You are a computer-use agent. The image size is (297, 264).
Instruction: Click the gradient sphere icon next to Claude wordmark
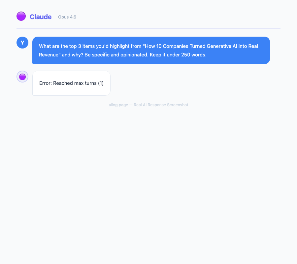21,16
